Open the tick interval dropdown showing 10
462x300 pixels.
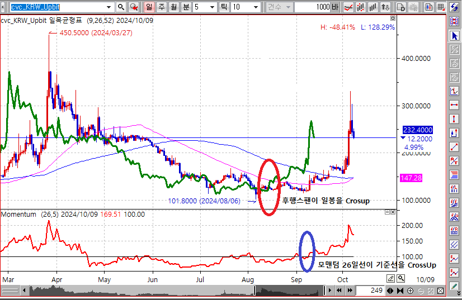pos(256,7)
